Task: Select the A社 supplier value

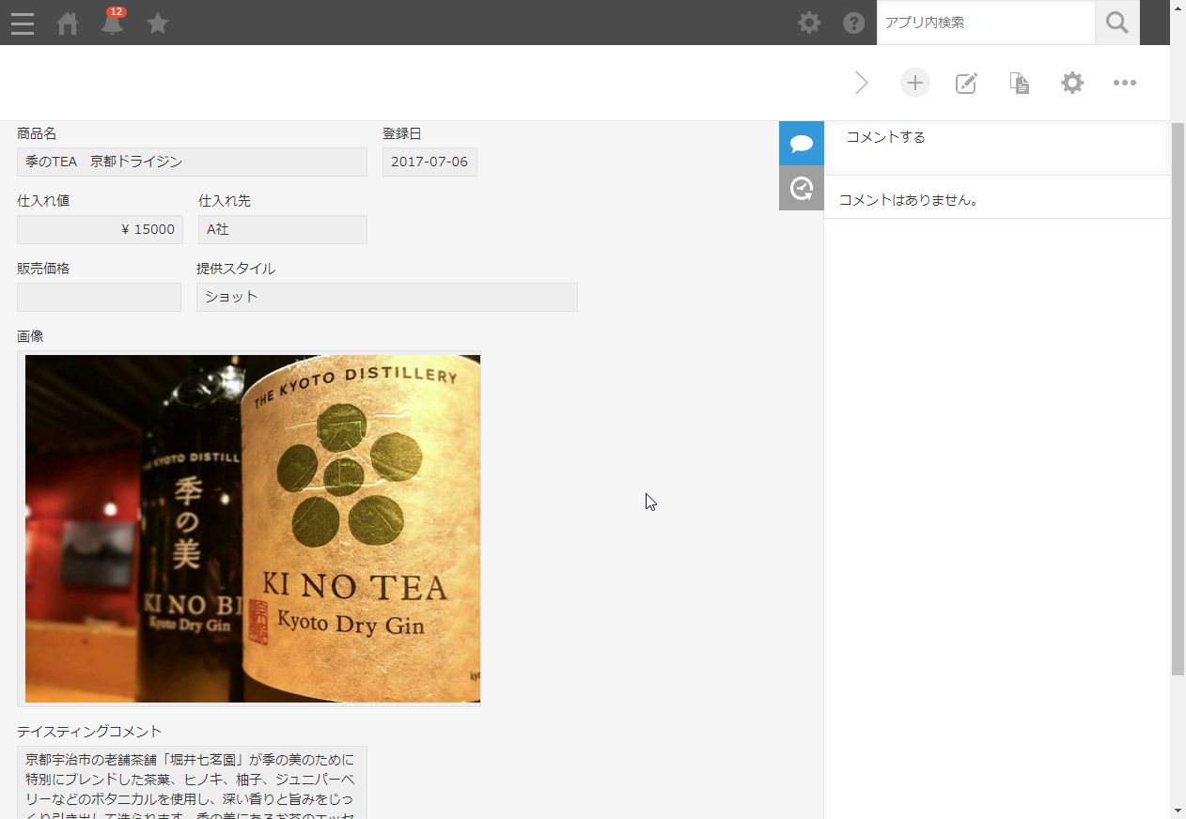Action: (282, 229)
